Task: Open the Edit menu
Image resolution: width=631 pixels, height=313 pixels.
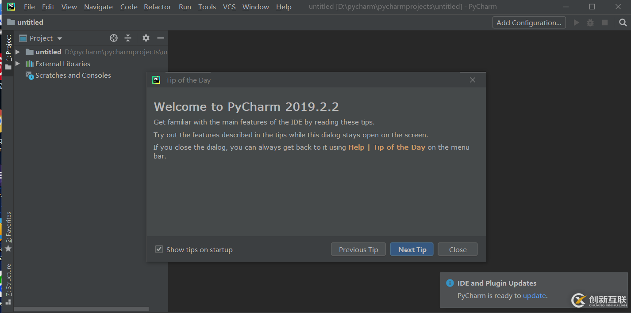Action: click(x=48, y=7)
